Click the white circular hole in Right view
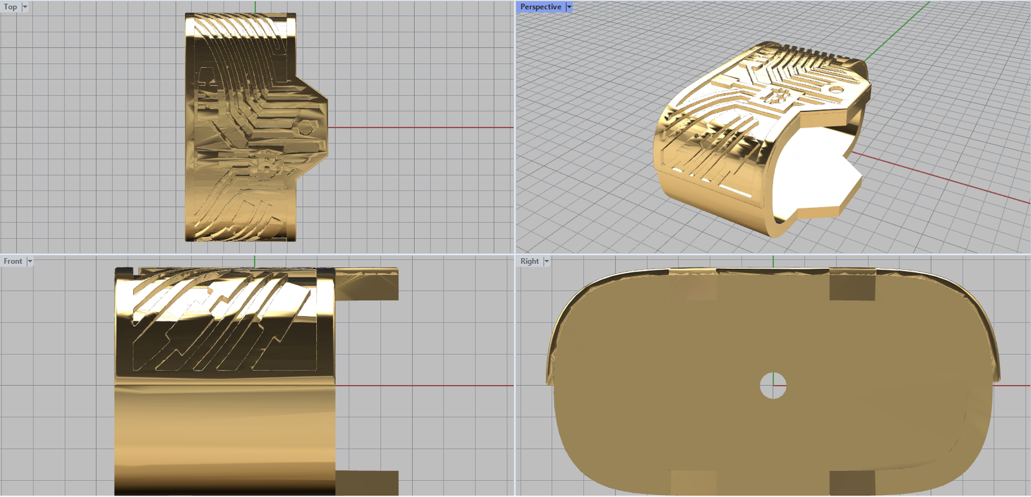This screenshot has height=497, width=1031. click(773, 385)
